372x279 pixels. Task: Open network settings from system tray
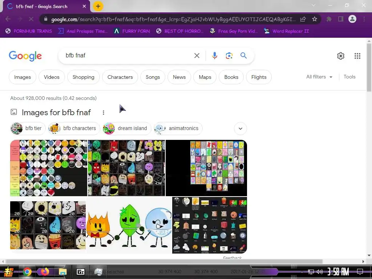point(311,272)
